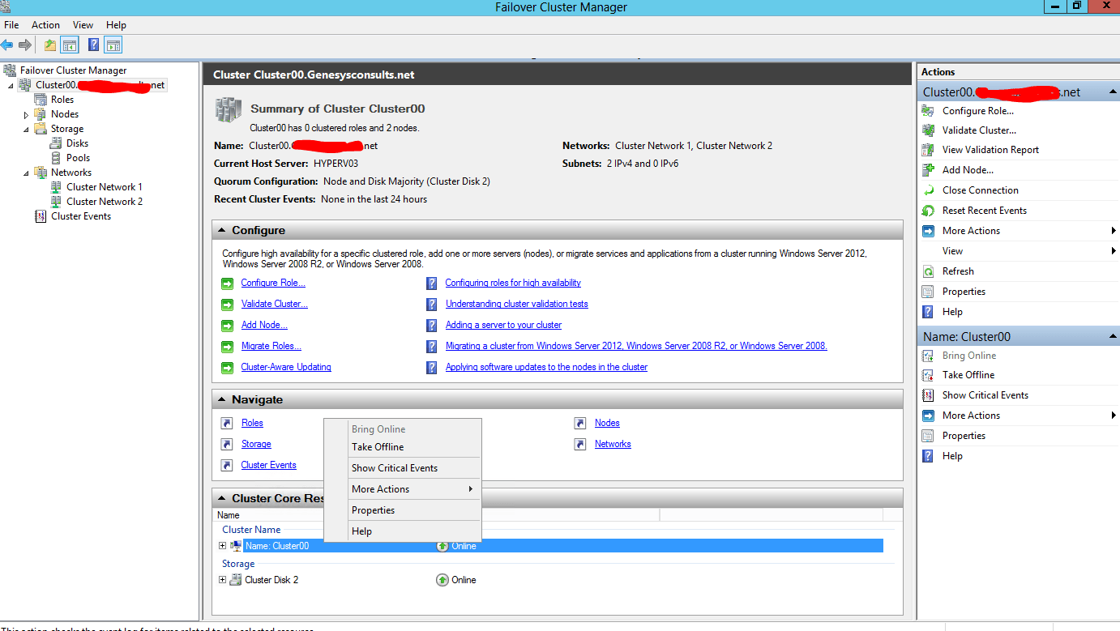Click the Reset Recent Events icon
The image size is (1120, 631).
[928, 211]
